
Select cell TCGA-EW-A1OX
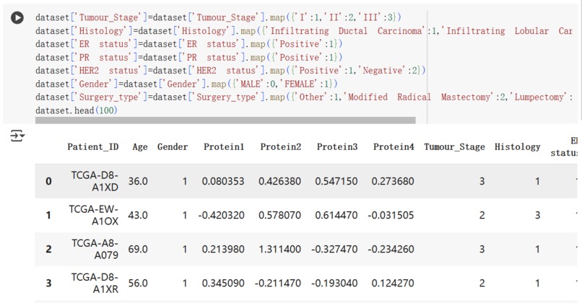click(94, 215)
